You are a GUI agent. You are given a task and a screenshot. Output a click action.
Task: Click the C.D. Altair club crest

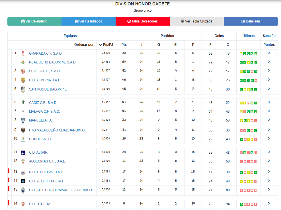(23, 153)
